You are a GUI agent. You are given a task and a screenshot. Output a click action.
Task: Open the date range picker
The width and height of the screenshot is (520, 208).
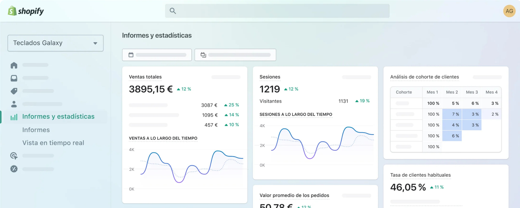[157, 55]
